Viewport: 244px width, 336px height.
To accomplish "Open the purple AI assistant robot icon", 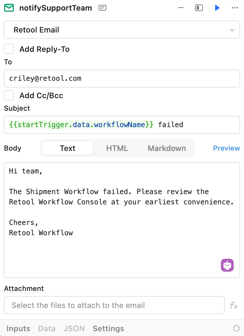I will coord(227,265).
